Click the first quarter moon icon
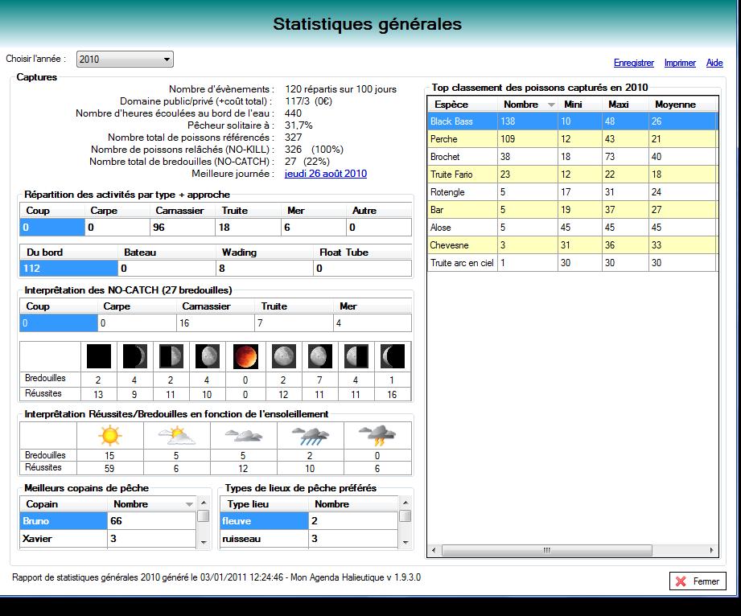Image resolution: width=741 pixels, height=616 pixels. (x=171, y=356)
